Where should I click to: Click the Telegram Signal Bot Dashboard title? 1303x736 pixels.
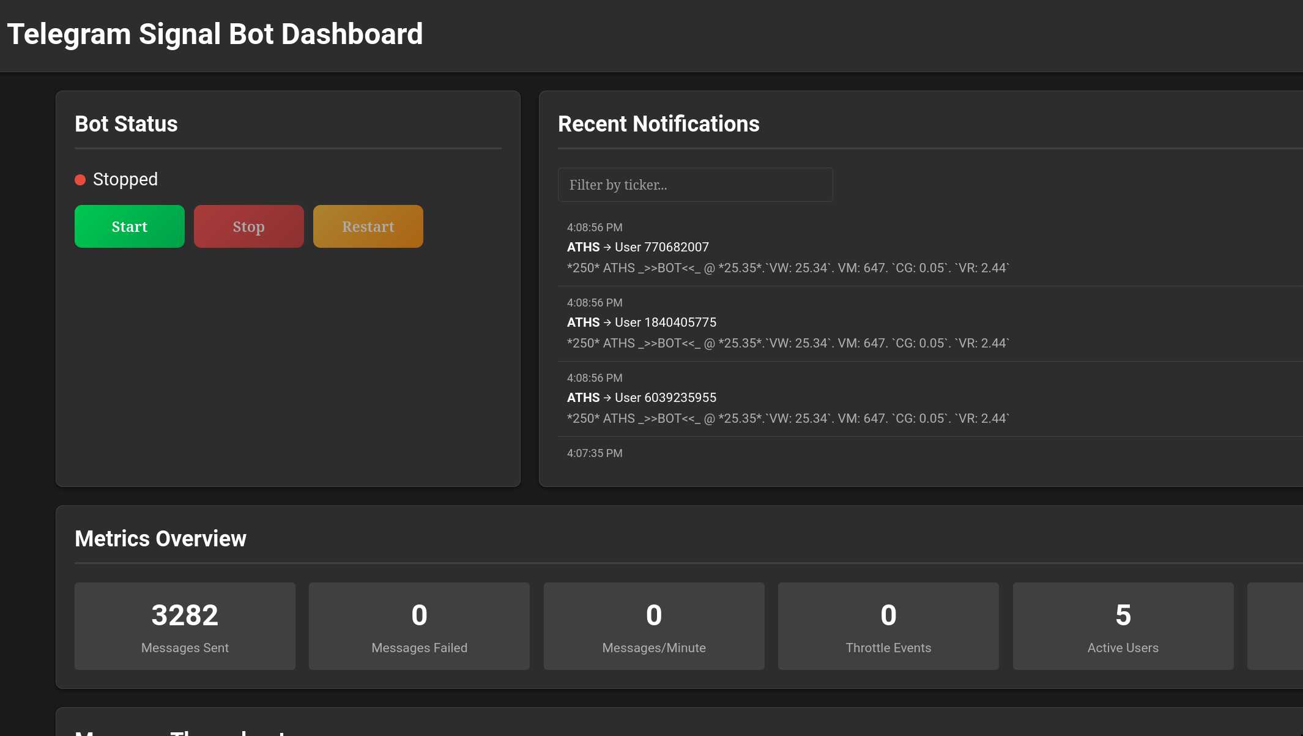tap(215, 34)
